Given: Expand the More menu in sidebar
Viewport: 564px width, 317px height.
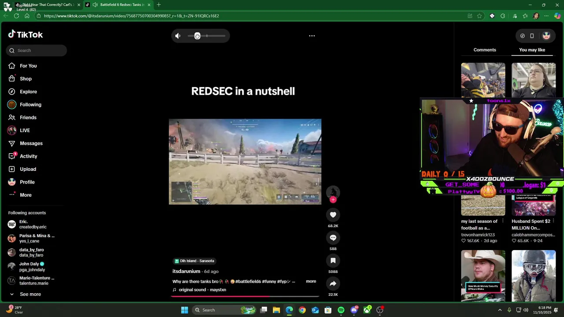Looking at the screenshot, I should click(x=26, y=195).
